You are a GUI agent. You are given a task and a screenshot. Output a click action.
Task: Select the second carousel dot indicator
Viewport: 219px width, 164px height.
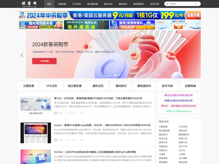click(x=119, y=75)
